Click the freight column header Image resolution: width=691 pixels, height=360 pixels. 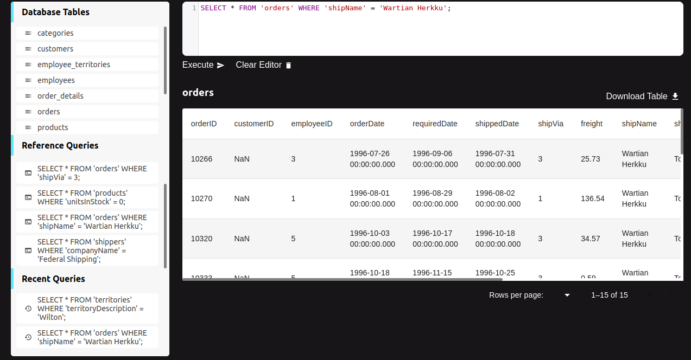[x=592, y=124]
